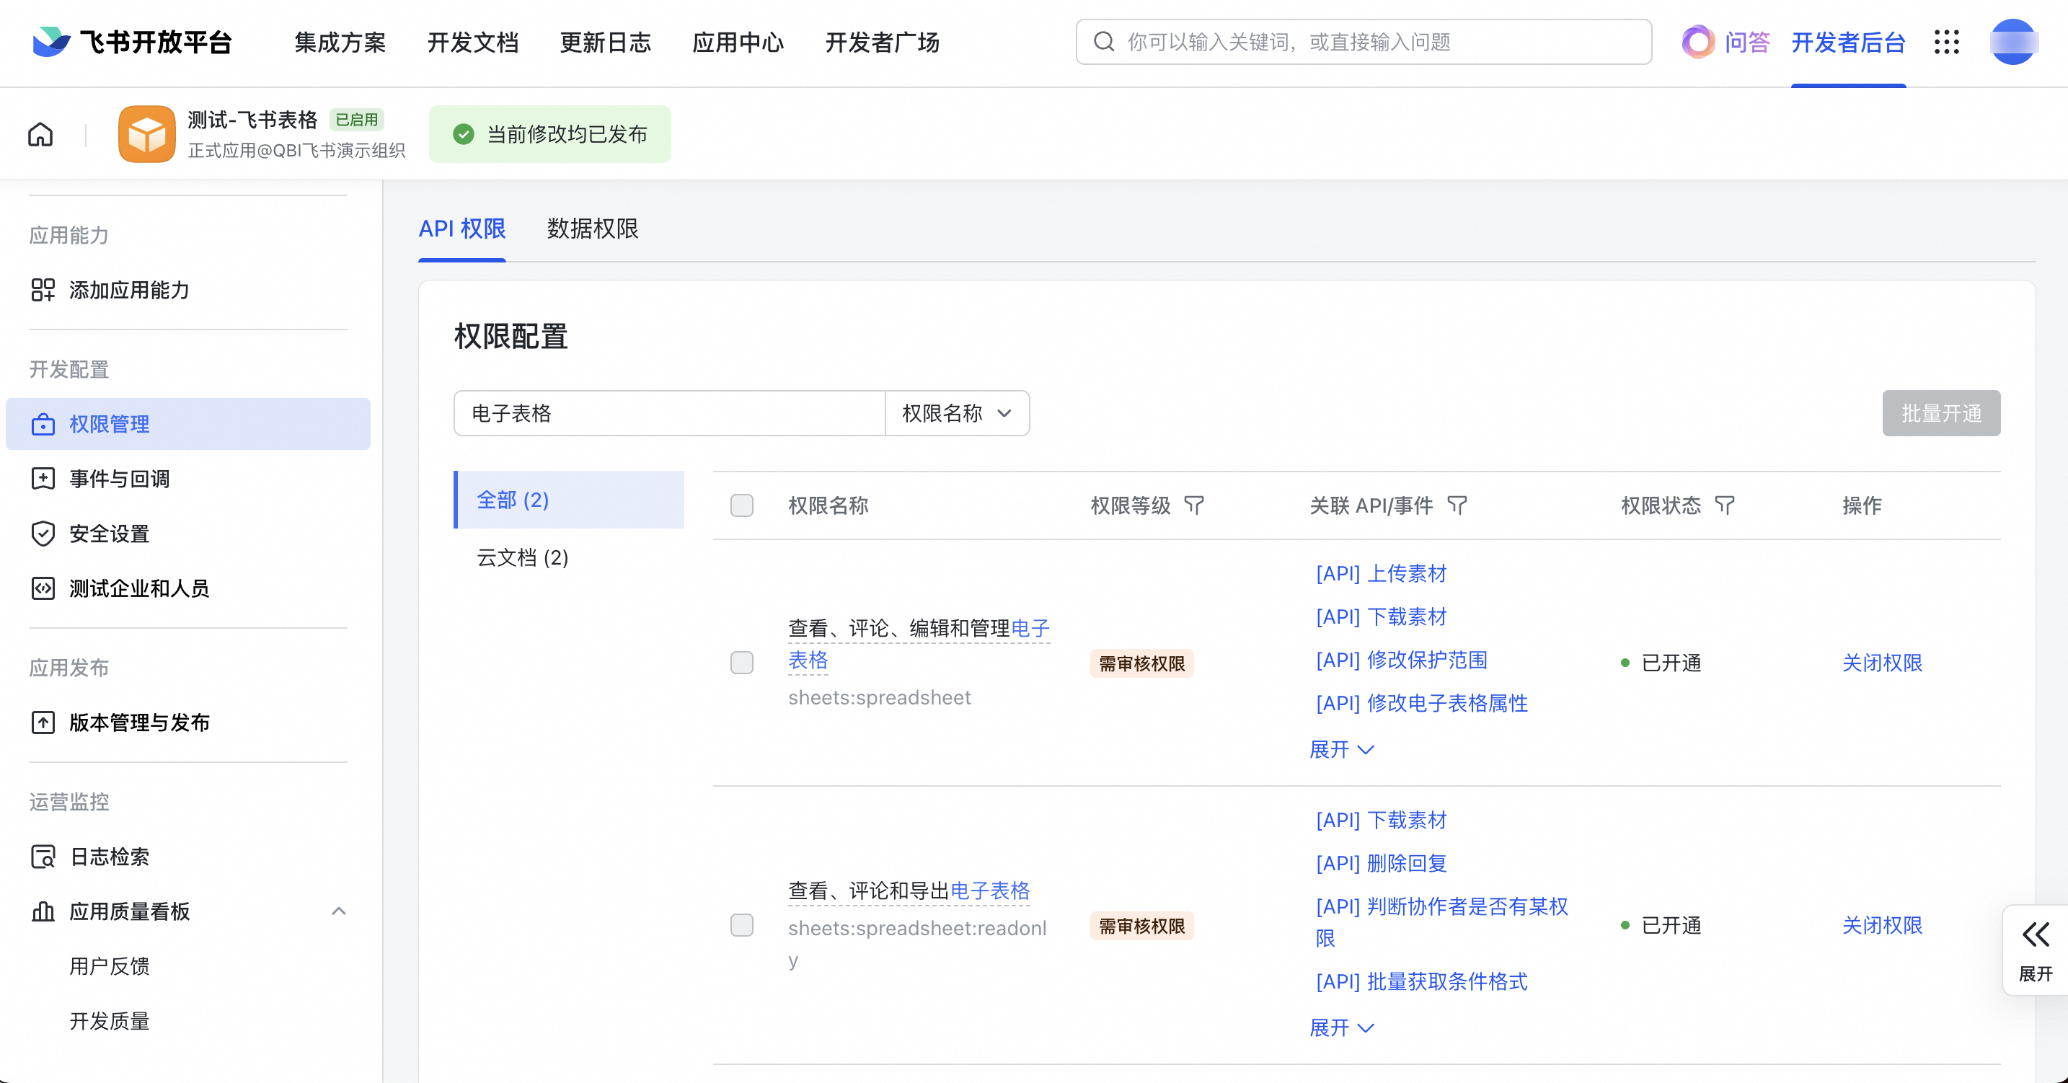Click the home icon in the breadcrumb
The height and width of the screenshot is (1083, 2068).
tap(40, 134)
